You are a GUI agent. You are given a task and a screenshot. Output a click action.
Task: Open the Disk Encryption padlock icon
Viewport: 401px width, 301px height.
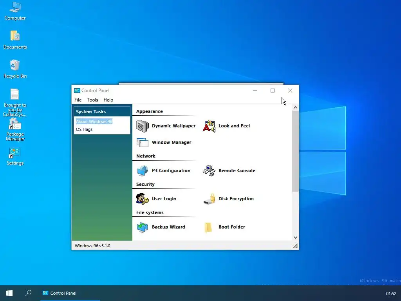coord(209,199)
